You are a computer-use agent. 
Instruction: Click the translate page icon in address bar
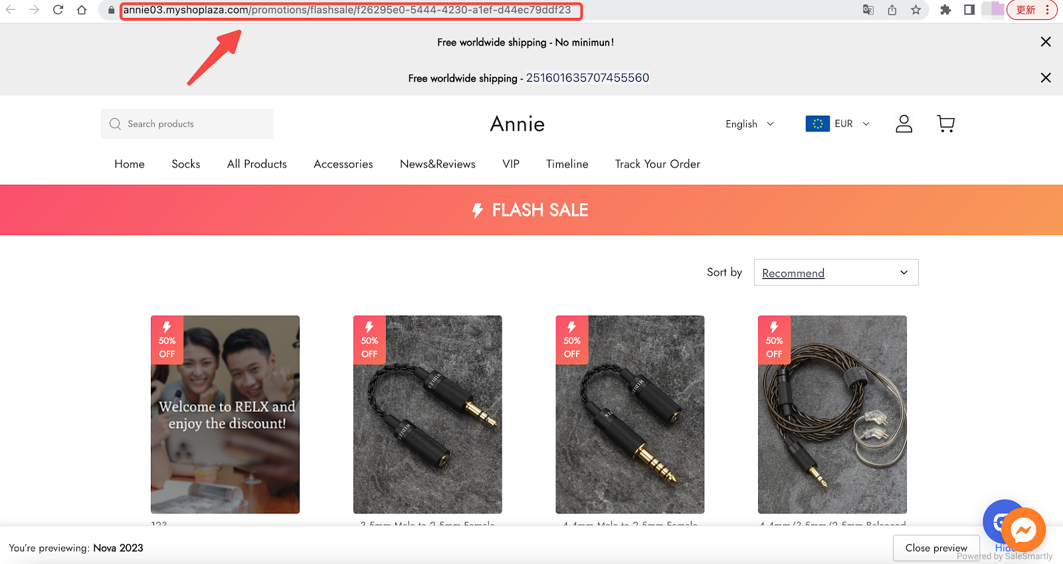tap(868, 10)
